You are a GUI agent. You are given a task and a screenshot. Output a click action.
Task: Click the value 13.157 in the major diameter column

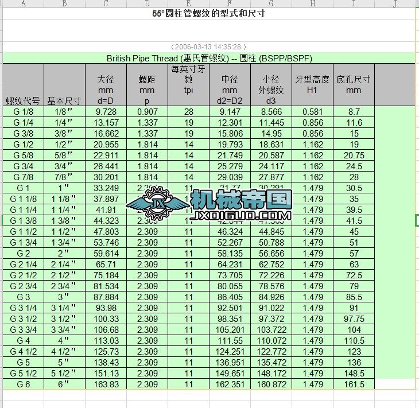tap(106, 123)
